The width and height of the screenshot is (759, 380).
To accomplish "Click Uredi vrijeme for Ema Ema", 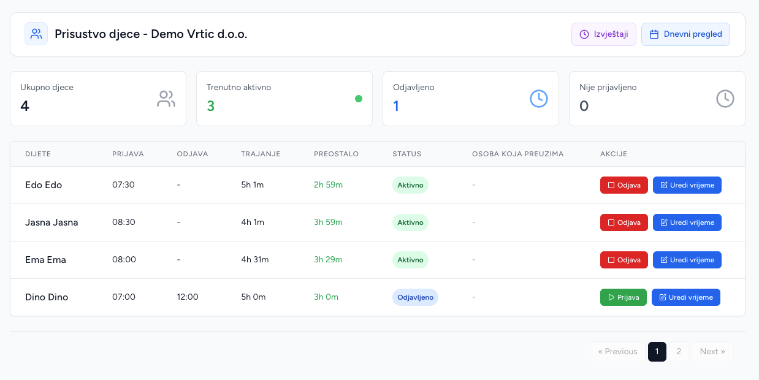I will [x=687, y=260].
